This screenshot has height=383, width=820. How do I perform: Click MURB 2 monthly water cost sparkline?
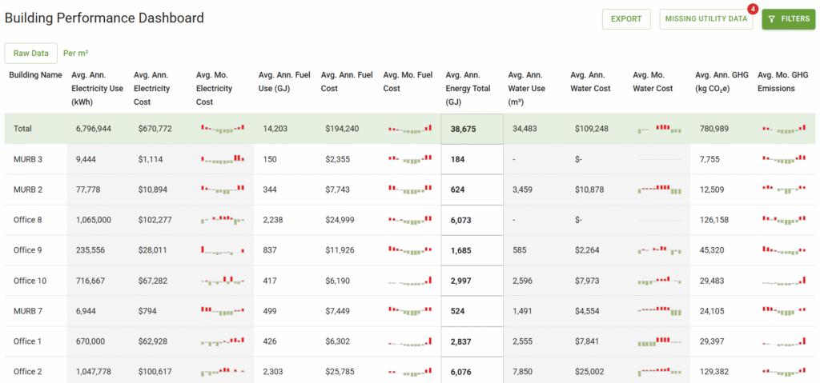(659, 190)
